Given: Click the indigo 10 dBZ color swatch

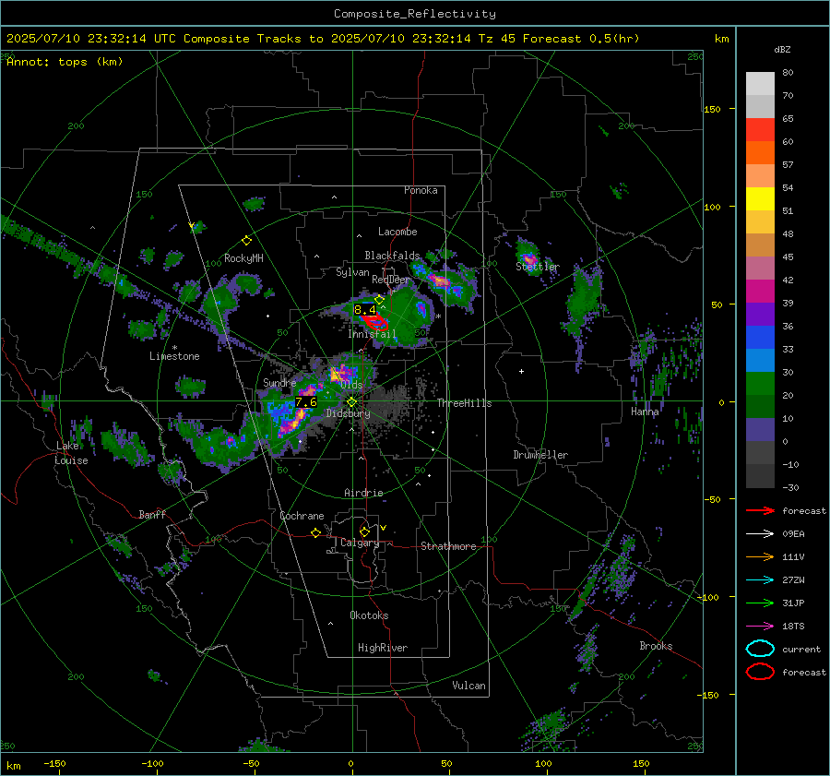Looking at the screenshot, I should [x=760, y=430].
